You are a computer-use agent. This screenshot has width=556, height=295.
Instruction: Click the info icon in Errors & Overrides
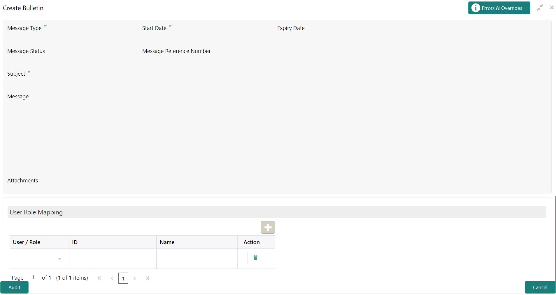pyautogui.click(x=476, y=8)
